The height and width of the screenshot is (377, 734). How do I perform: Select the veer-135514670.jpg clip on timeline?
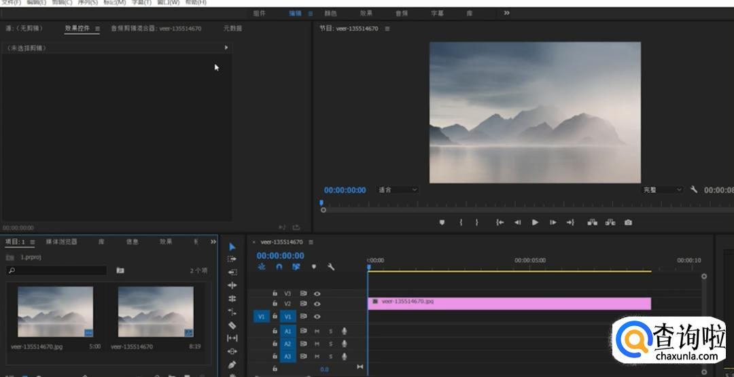click(x=509, y=303)
